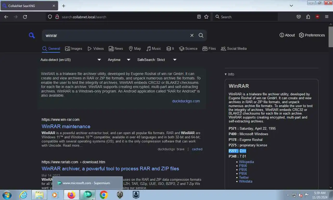Switch to the Map tab

click(x=135, y=49)
